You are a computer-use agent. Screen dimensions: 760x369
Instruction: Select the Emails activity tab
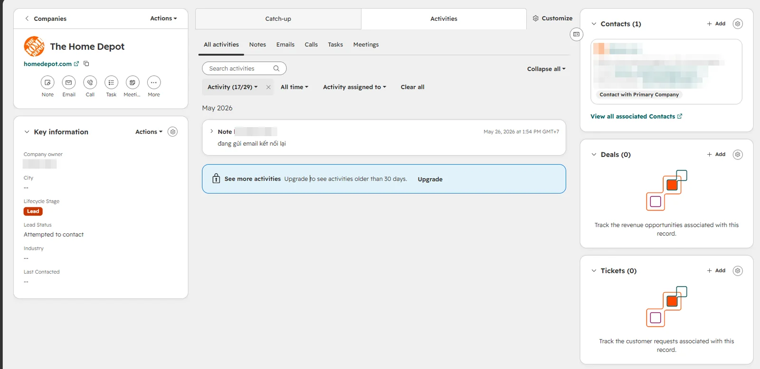coord(285,45)
